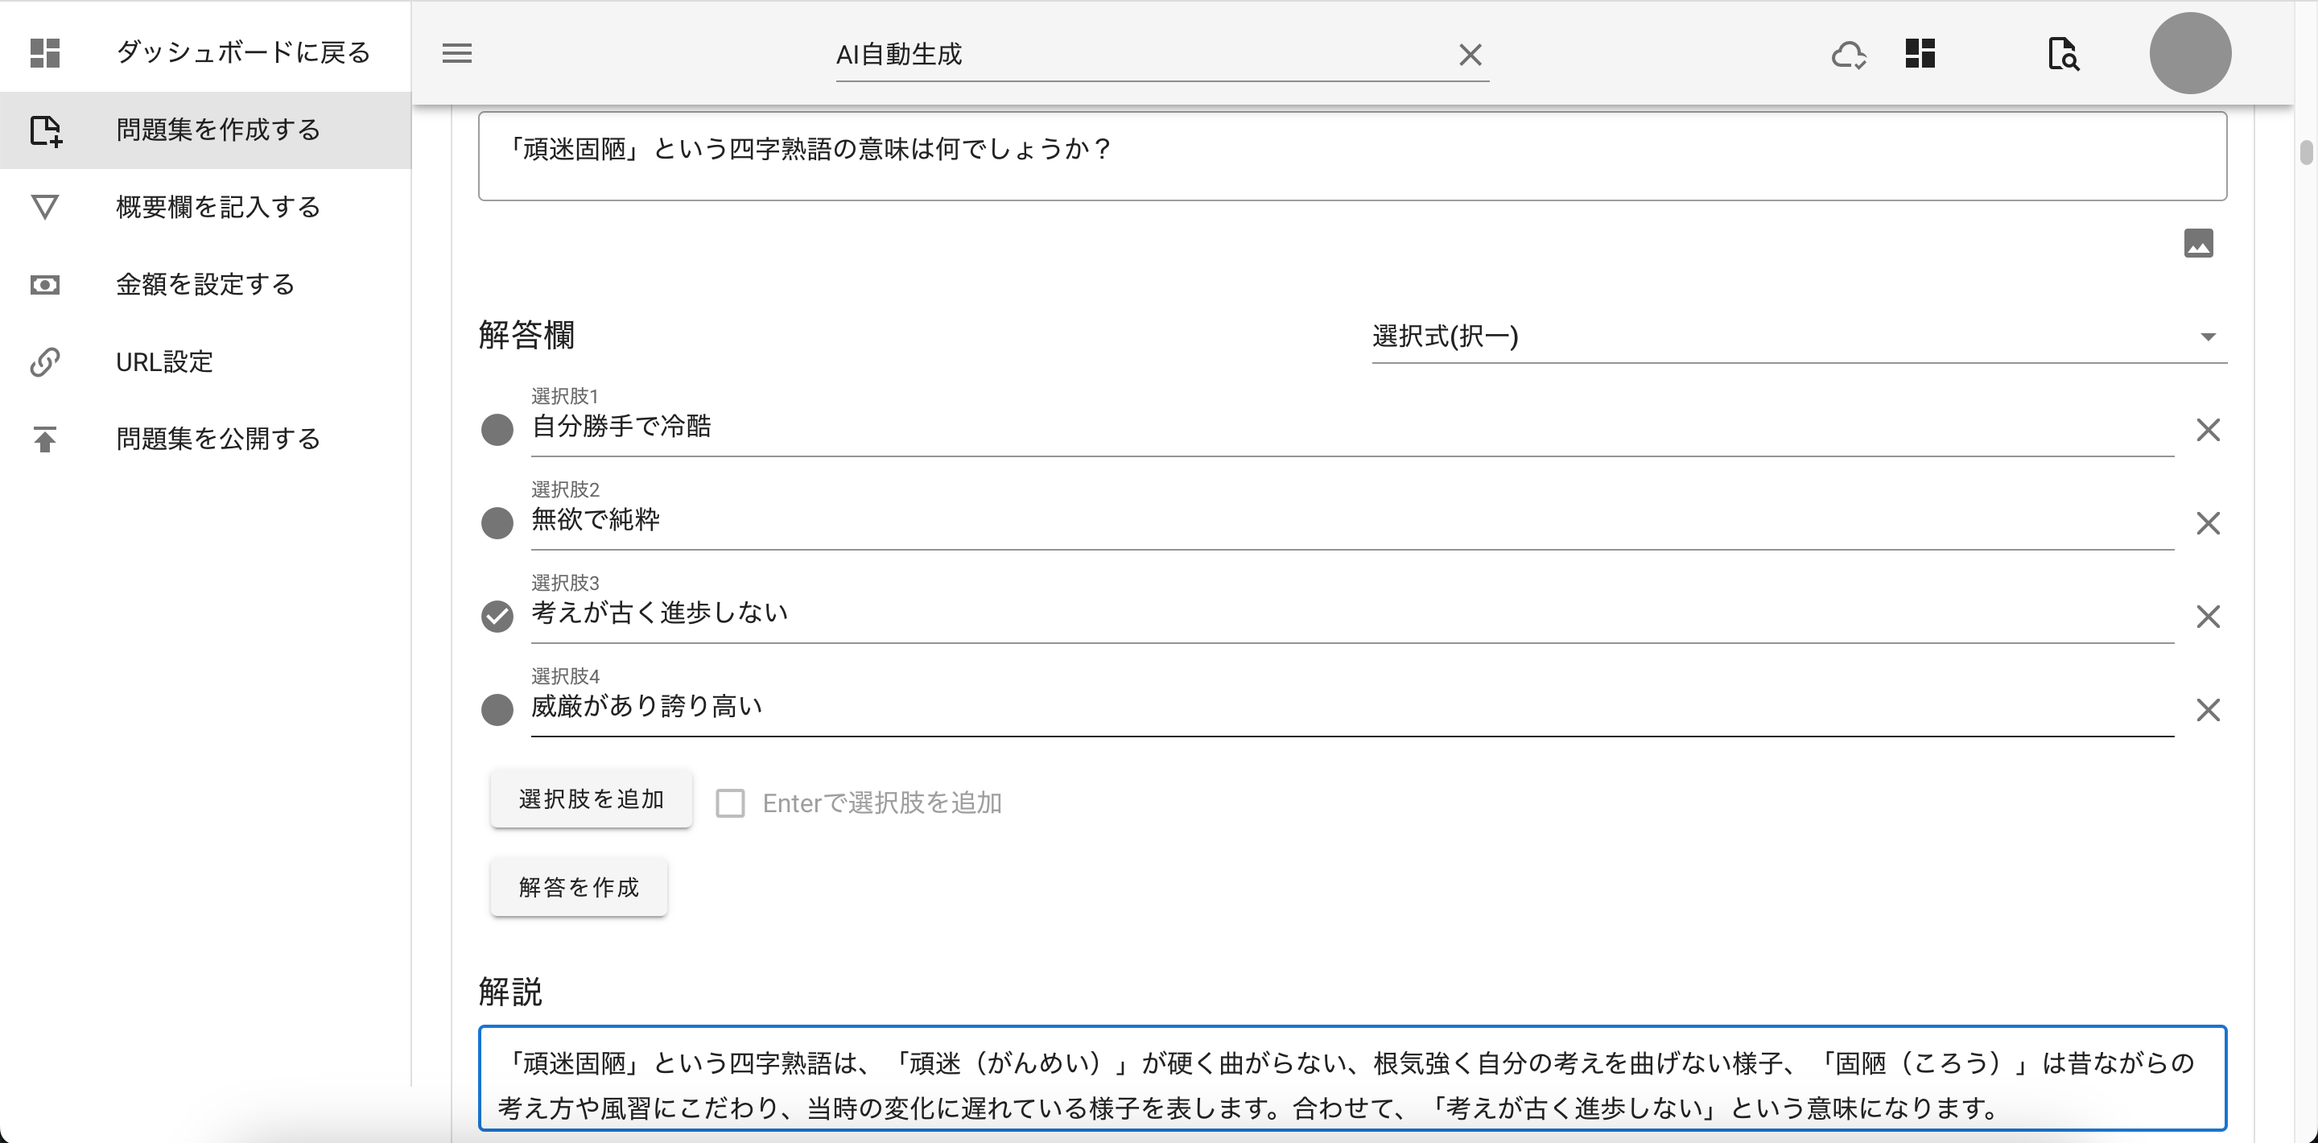Screen dimensions: 2318x1143
Task: Open dashboard grid icon in top bar
Action: click(1920, 54)
